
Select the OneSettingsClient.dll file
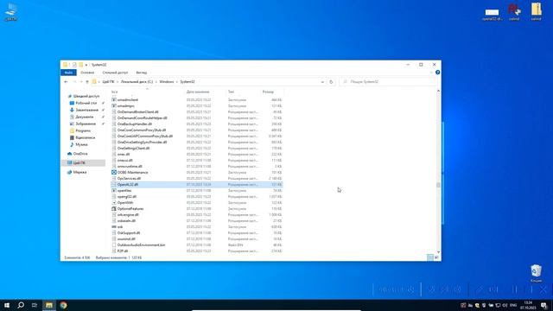(133, 148)
